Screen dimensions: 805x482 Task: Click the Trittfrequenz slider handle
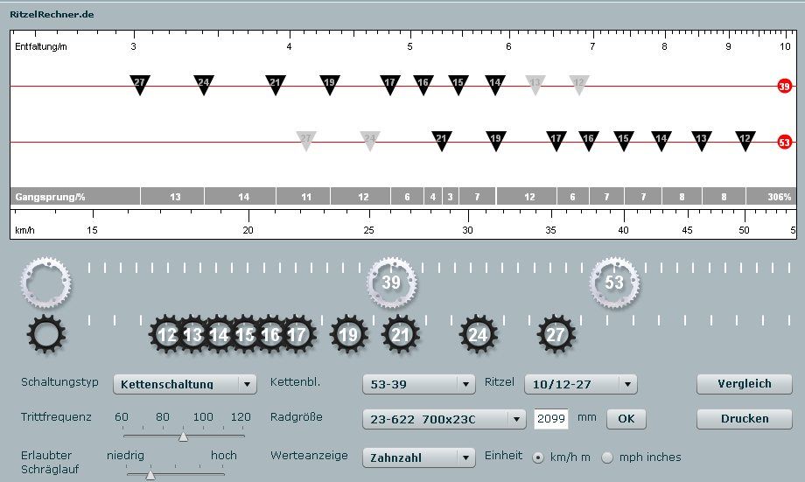pyautogui.click(x=183, y=436)
